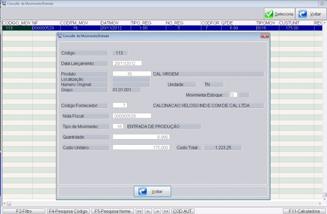327x214 pixels.
Task: Click the COD.AUT. button
Action: click(x=183, y=211)
